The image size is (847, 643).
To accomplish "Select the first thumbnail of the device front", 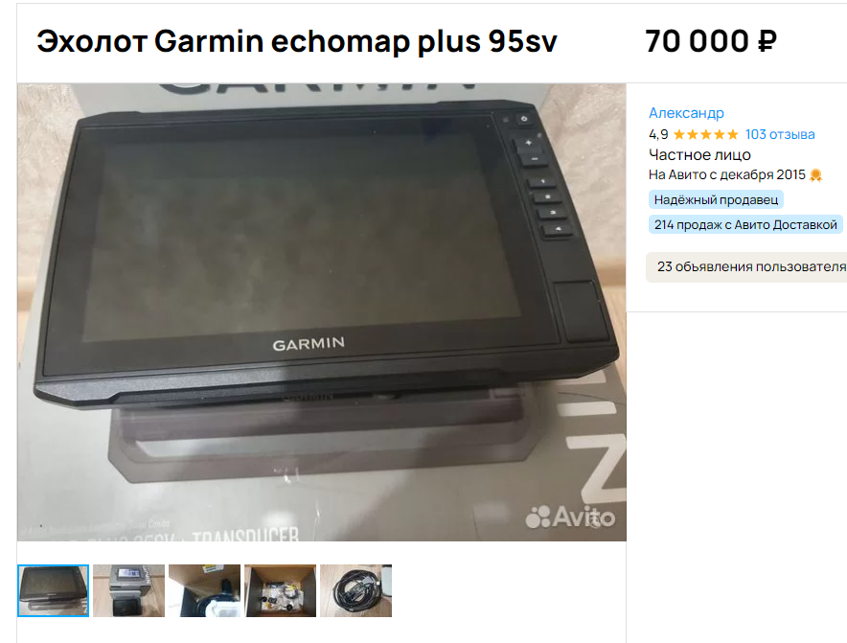I will 53,590.
